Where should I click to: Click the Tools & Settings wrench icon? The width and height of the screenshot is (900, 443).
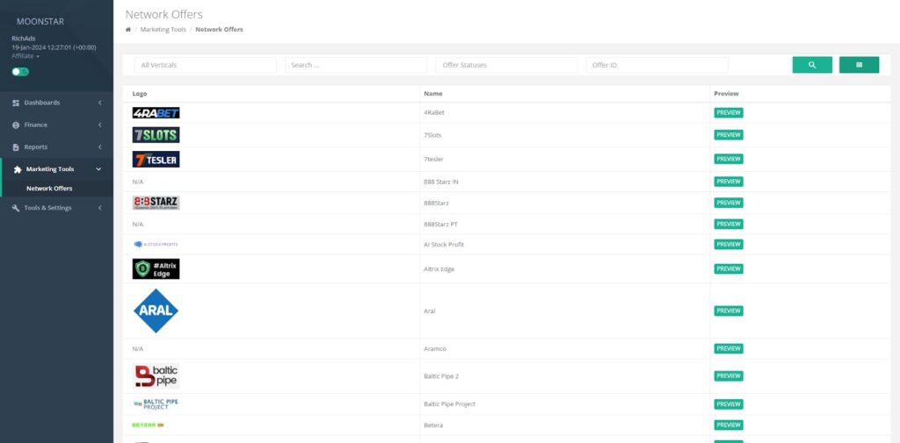click(x=16, y=208)
